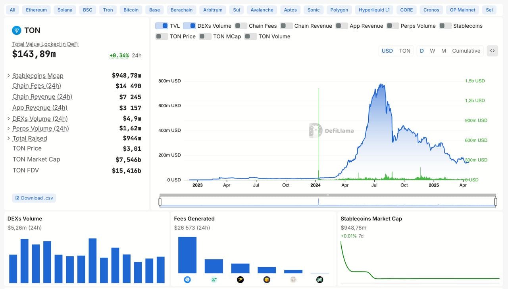Click the Stablecoins Market Cap line chart
This screenshot has height=289, width=508.
point(420,262)
